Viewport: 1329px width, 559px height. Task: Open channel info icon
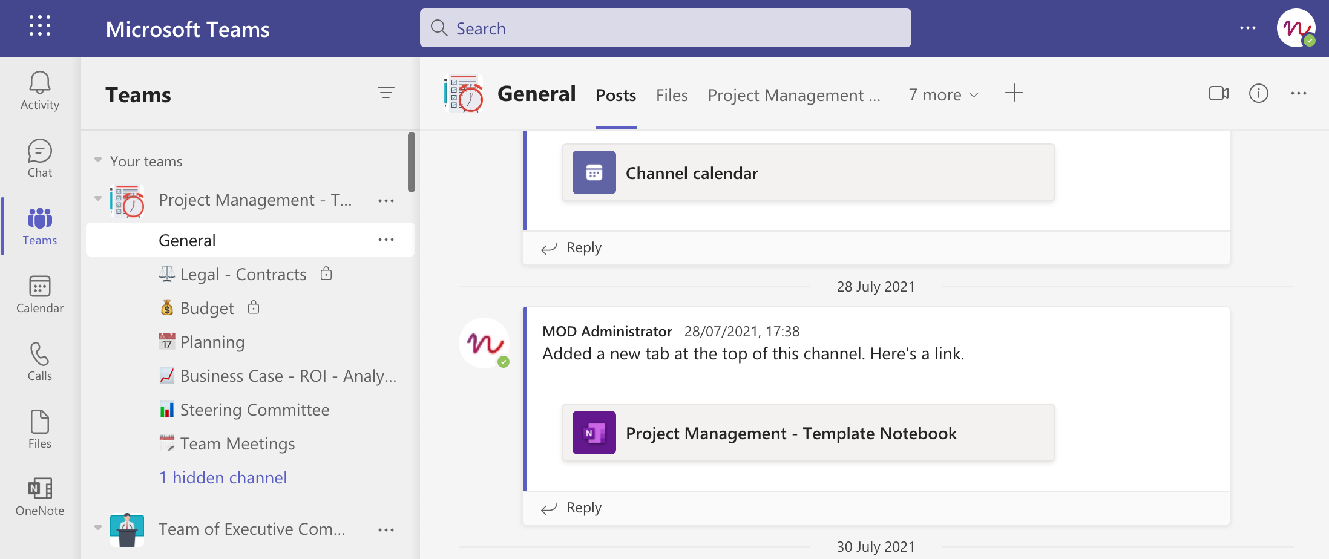[1258, 94]
